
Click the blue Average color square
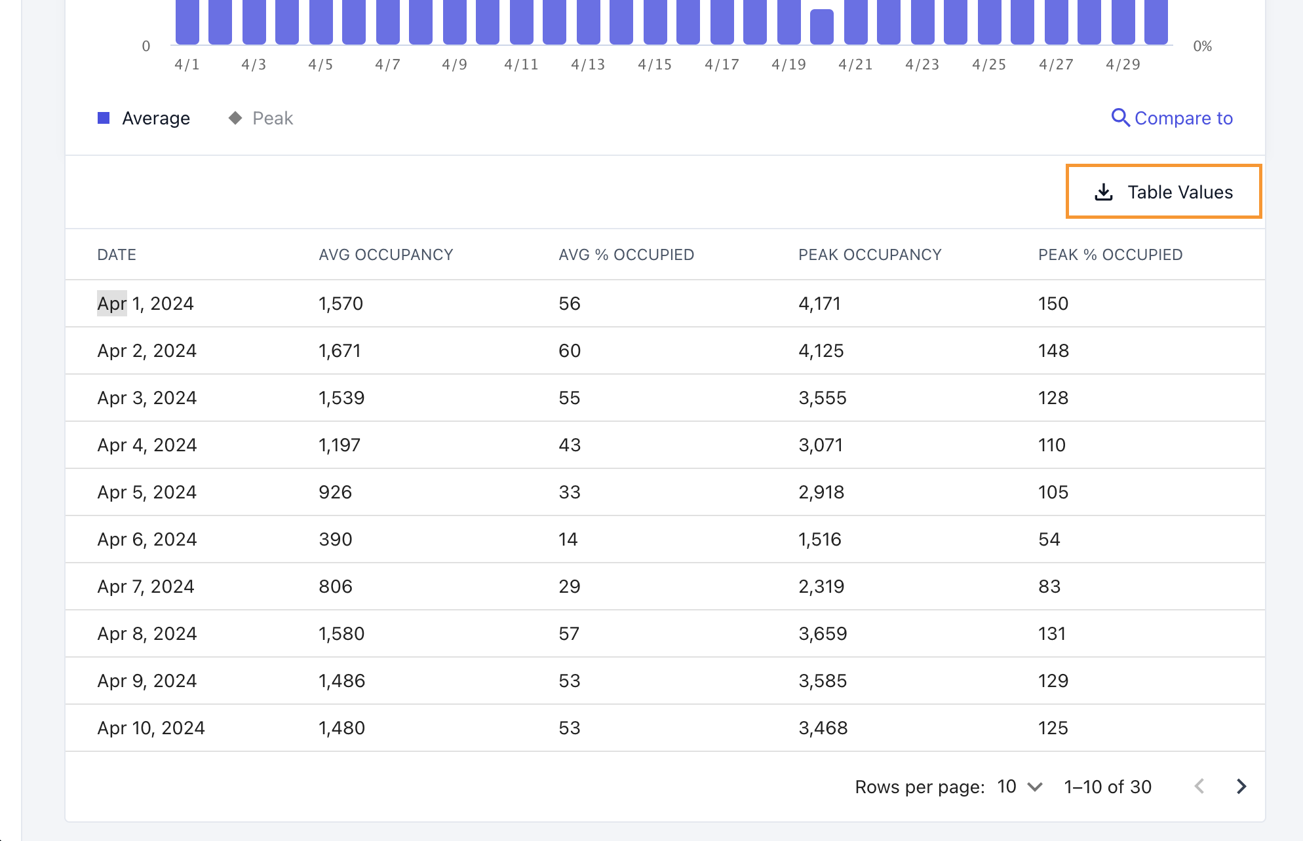tap(104, 118)
